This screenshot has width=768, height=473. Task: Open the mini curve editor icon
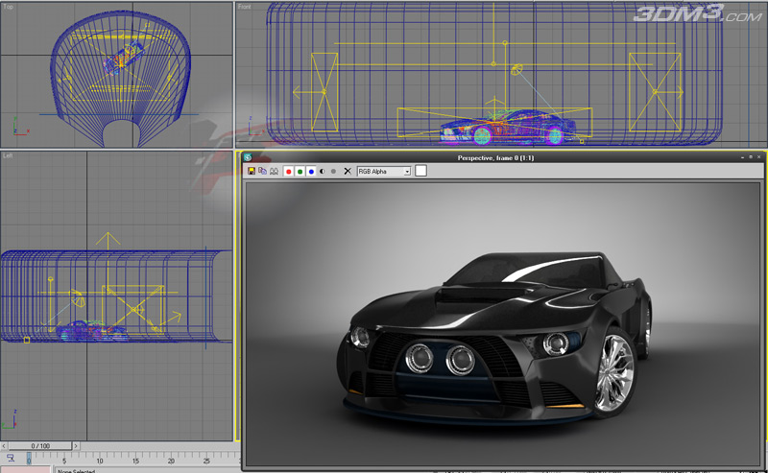(11, 459)
